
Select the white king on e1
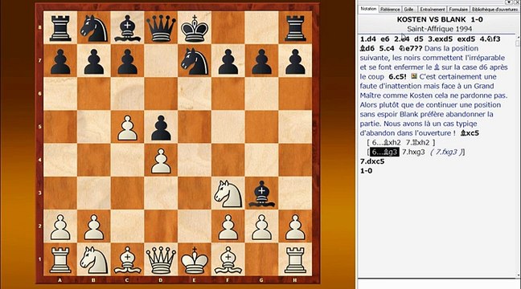pyautogui.click(x=195, y=260)
